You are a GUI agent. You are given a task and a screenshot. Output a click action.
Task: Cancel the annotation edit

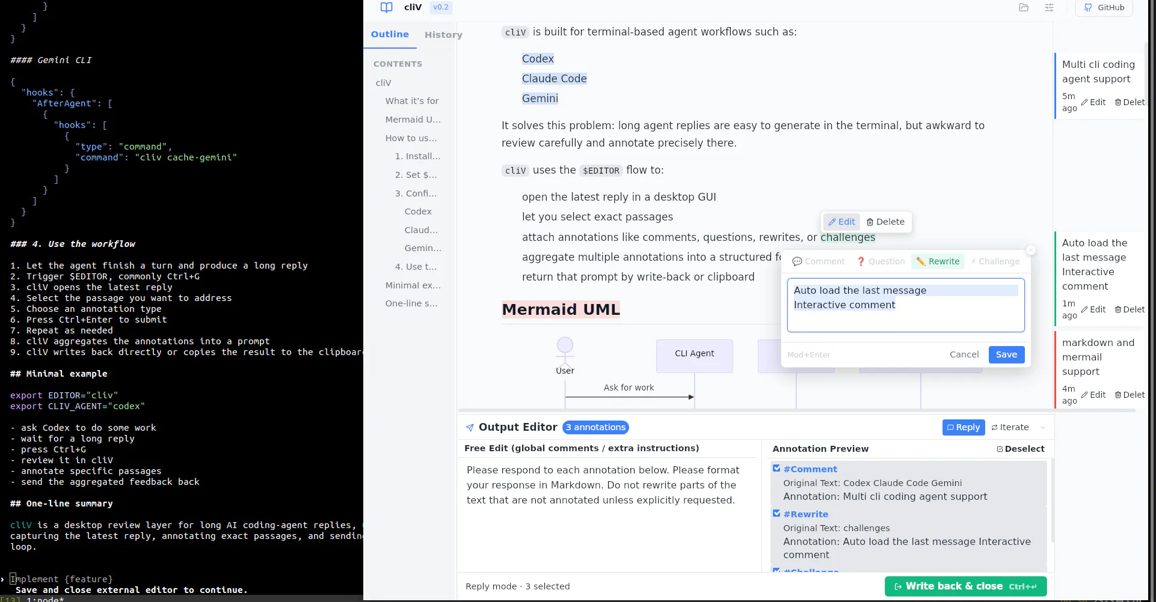point(964,354)
